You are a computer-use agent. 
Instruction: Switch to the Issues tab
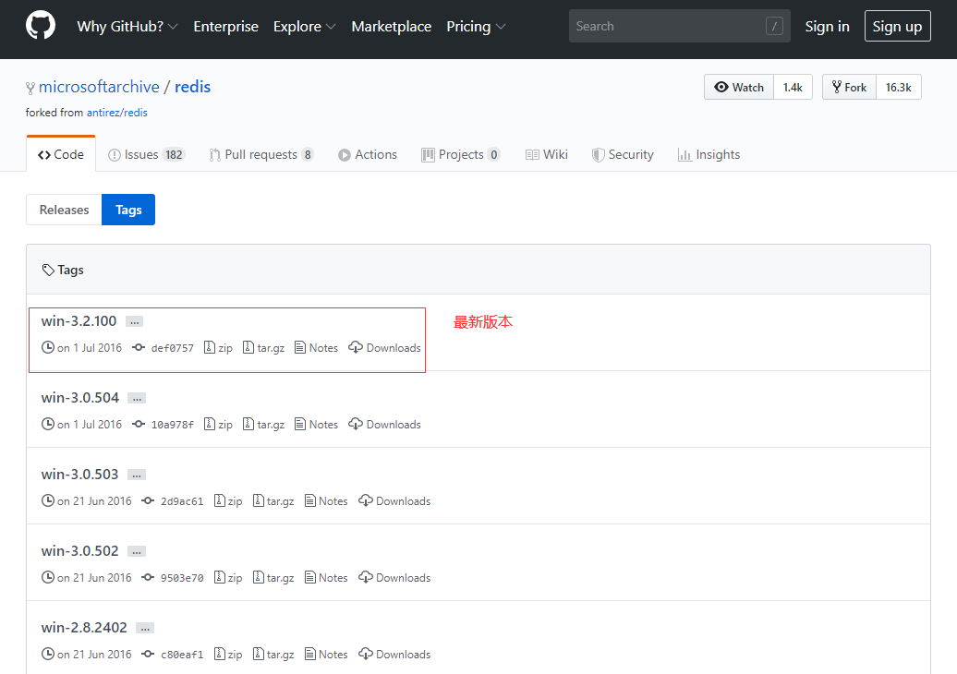pos(147,154)
